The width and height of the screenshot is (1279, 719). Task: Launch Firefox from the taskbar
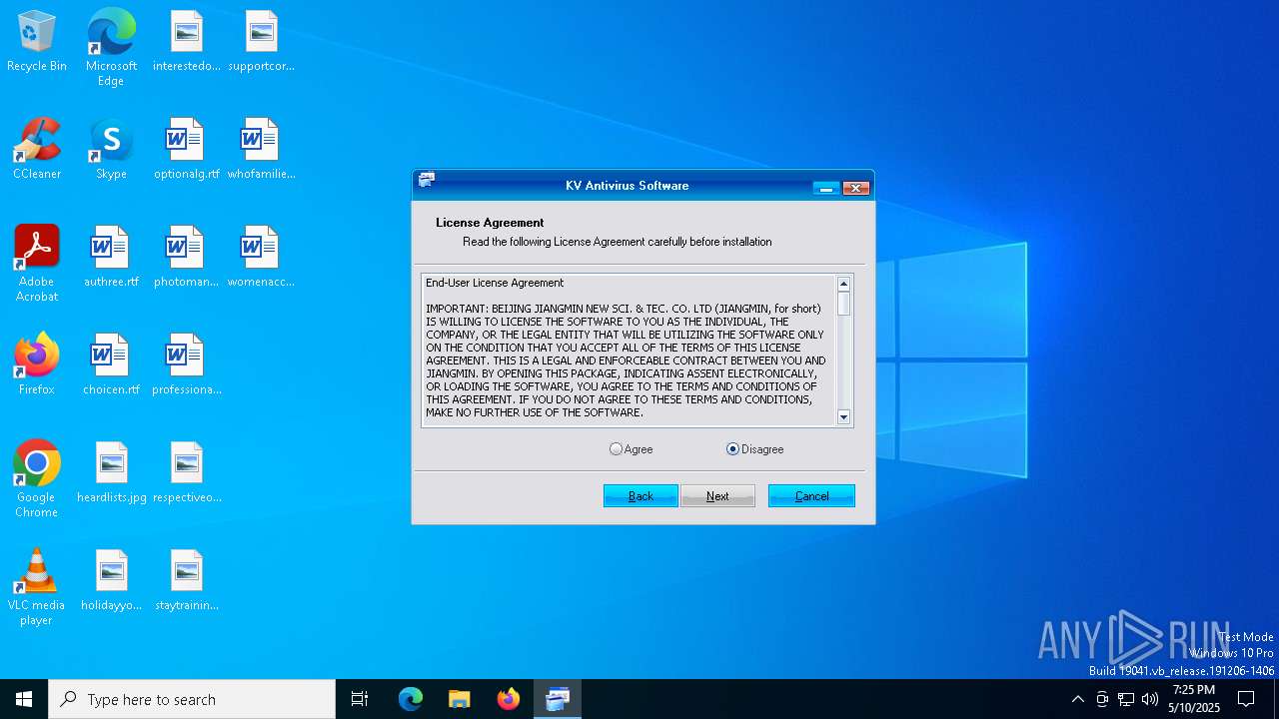pyautogui.click(x=509, y=699)
